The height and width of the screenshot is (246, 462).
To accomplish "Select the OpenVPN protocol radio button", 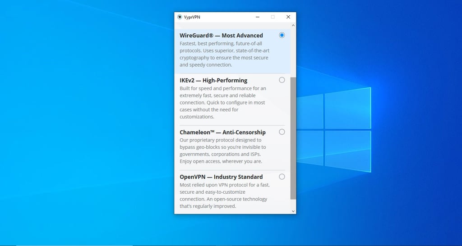I will (282, 177).
